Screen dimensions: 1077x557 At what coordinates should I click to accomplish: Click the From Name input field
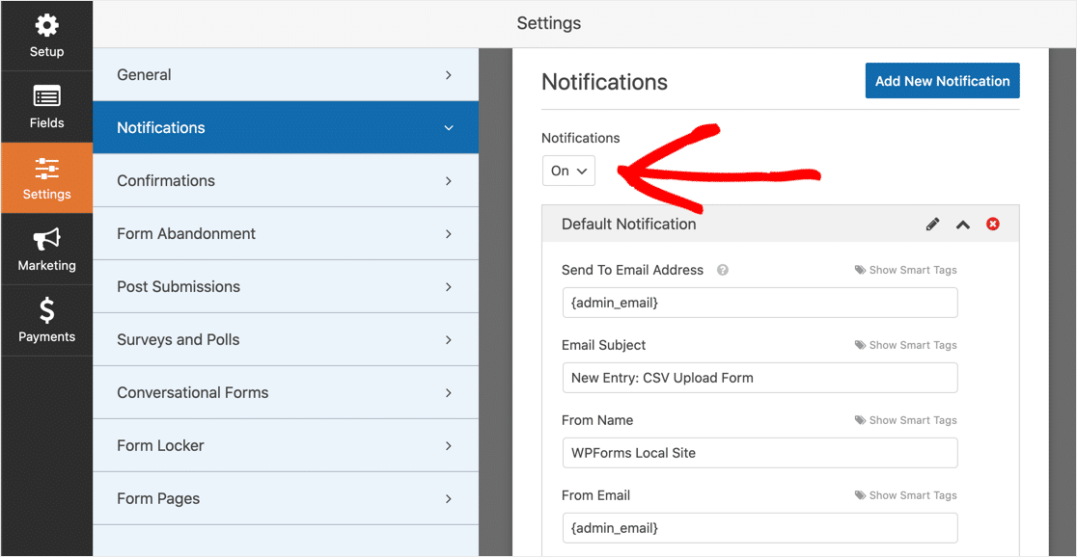[x=759, y=453]
